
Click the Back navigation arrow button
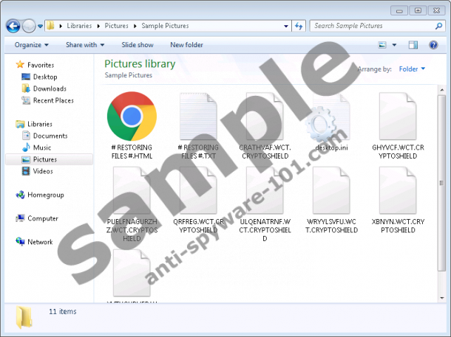coord(13,26)
